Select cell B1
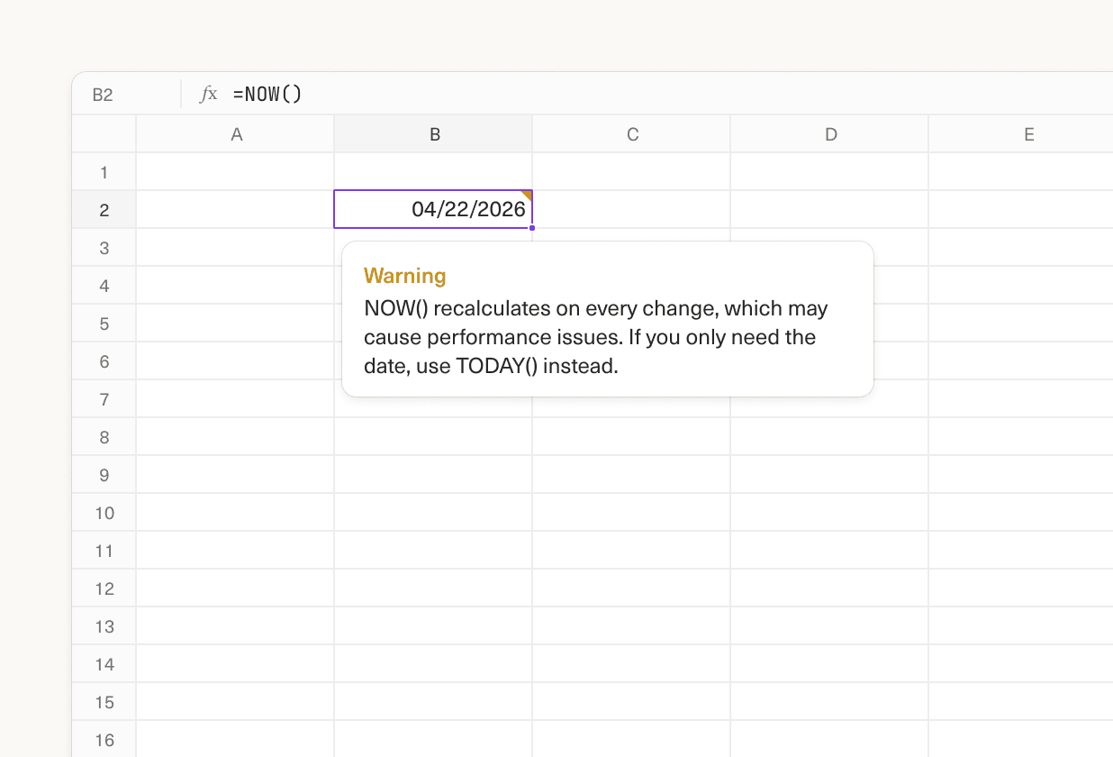This screenshot has height=757, width=1113. [x=434, y=172]
